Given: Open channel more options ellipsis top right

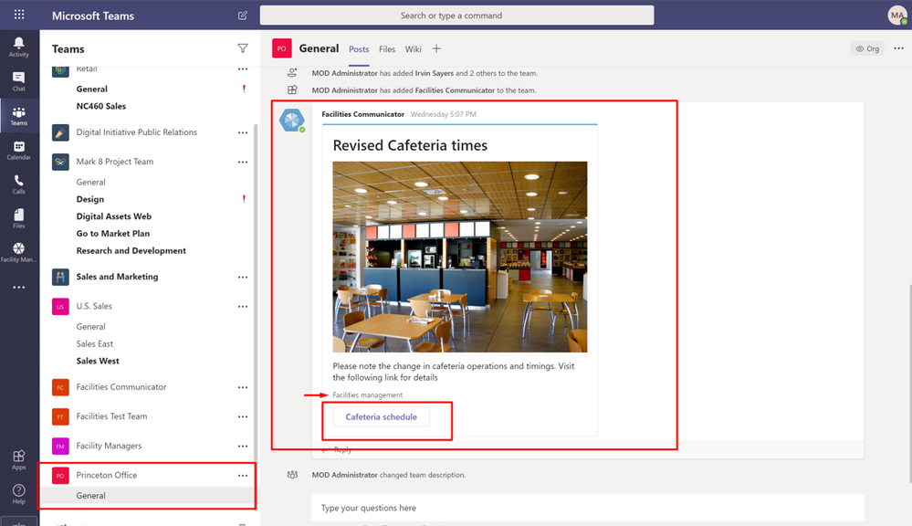Looking at the screenshot, I should click(x=898, y=48).
